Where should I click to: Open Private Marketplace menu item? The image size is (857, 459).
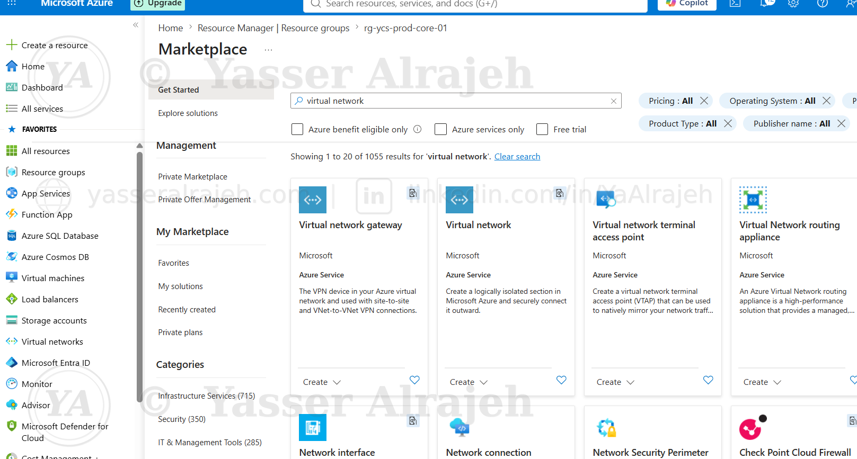tap(192, 177)
